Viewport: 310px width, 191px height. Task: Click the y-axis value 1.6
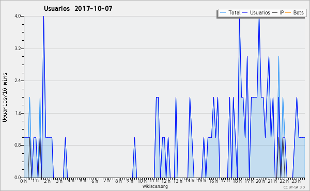pos(18,113)
